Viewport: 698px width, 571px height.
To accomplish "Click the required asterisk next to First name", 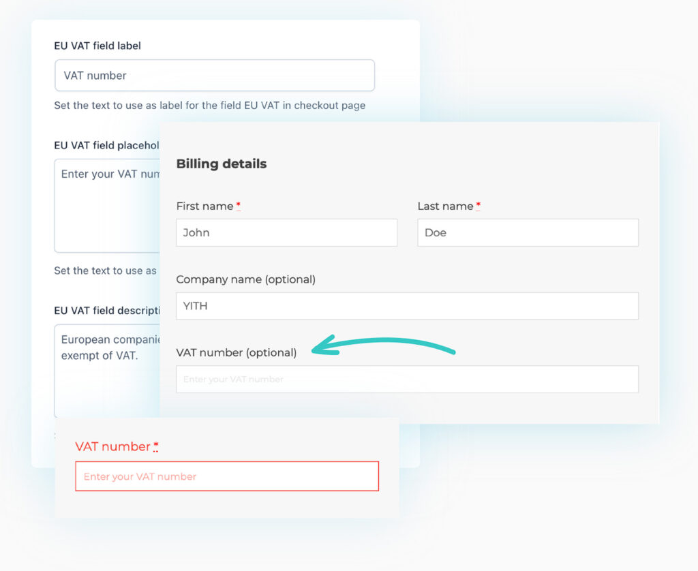I will coord(239,203).
